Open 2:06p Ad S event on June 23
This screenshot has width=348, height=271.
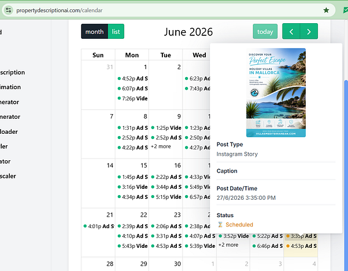(166, 226)
